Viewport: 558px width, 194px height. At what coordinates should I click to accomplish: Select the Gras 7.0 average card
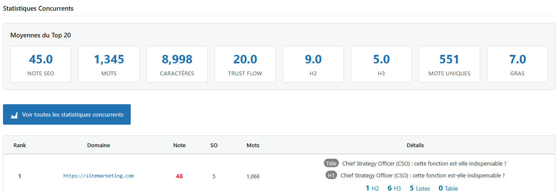tap(517, 64)
